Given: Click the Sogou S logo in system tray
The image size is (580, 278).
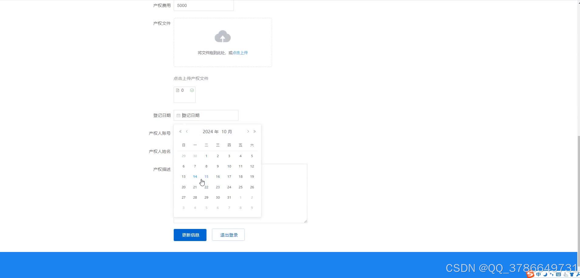Looking at the screenshot, I should 531,274.
